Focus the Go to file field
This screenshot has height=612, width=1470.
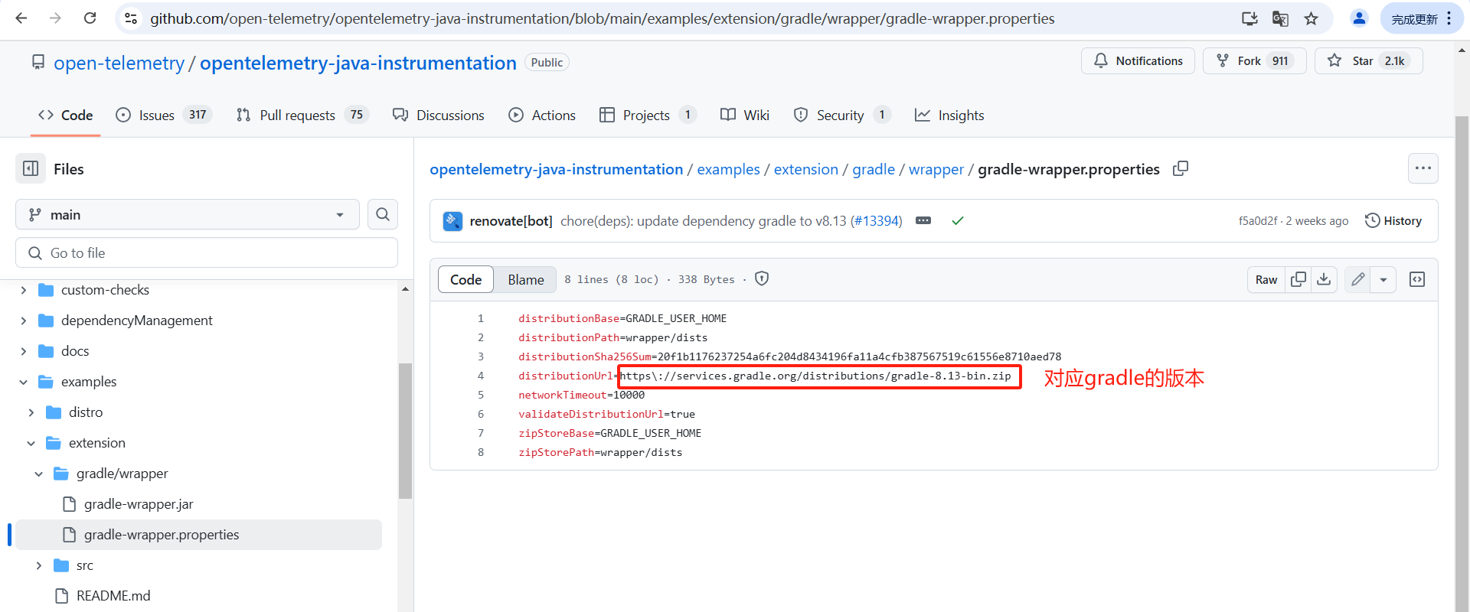click(x=207, y=252)
